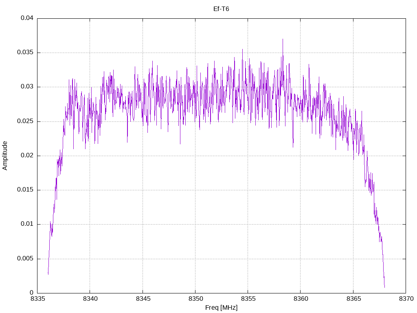Click the 0.04 y-axis tick label

pos(27,18)
